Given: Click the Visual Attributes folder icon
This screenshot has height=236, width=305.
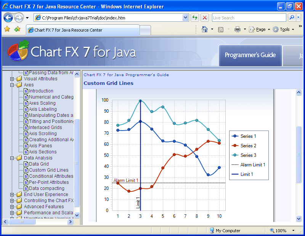Looking at the screenshot, I should [19, 79].
